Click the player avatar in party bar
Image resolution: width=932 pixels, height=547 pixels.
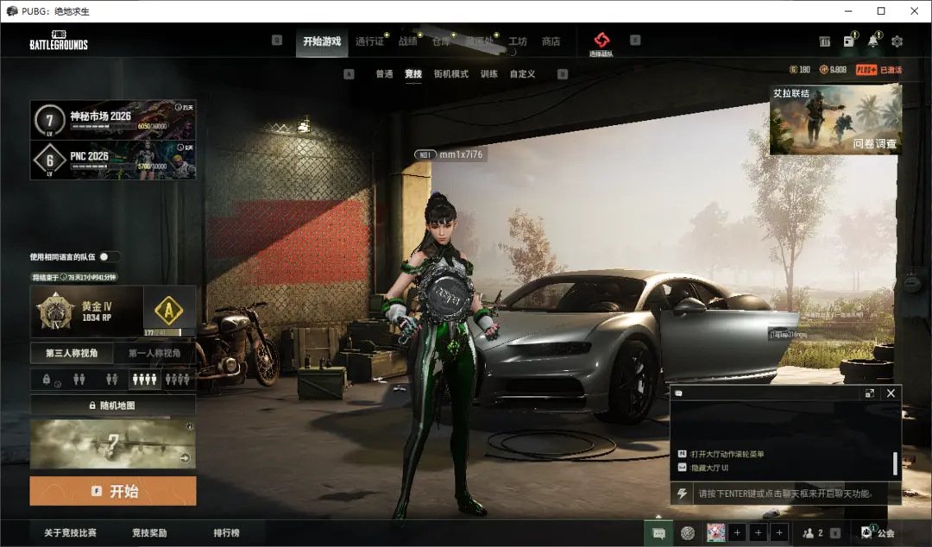coord(715,532)
